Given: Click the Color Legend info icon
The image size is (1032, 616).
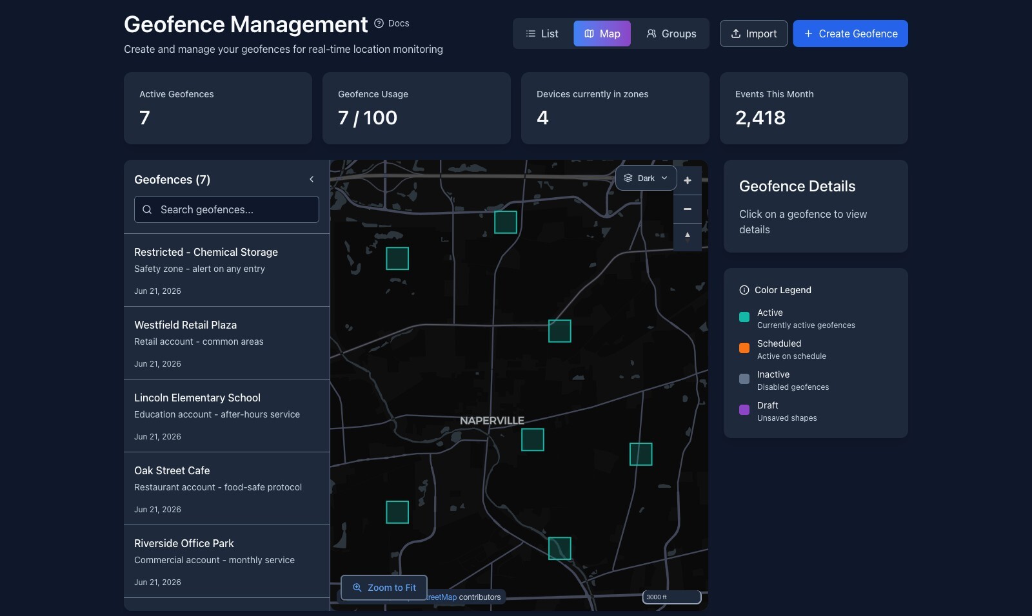Looking at the screenshot, I should pyautogui.click(x=744, y=290).
